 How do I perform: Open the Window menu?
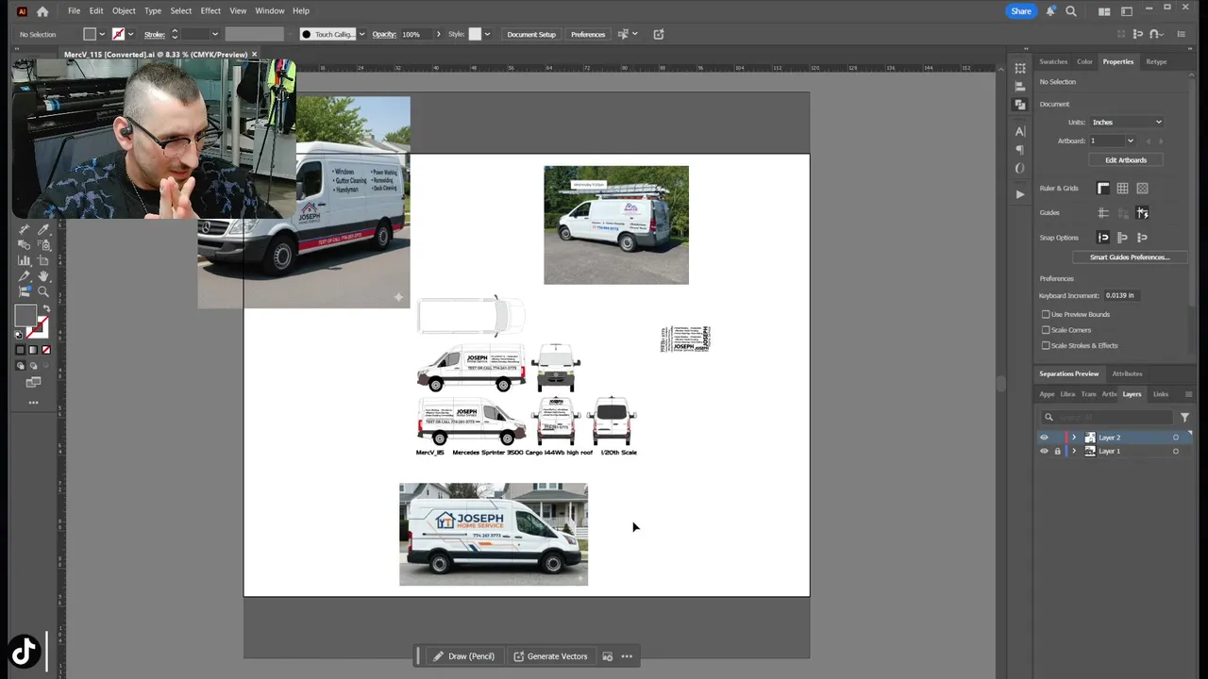coord(270,11)
